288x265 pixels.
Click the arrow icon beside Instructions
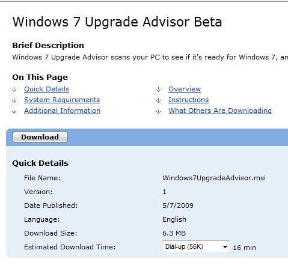[159, 100]
